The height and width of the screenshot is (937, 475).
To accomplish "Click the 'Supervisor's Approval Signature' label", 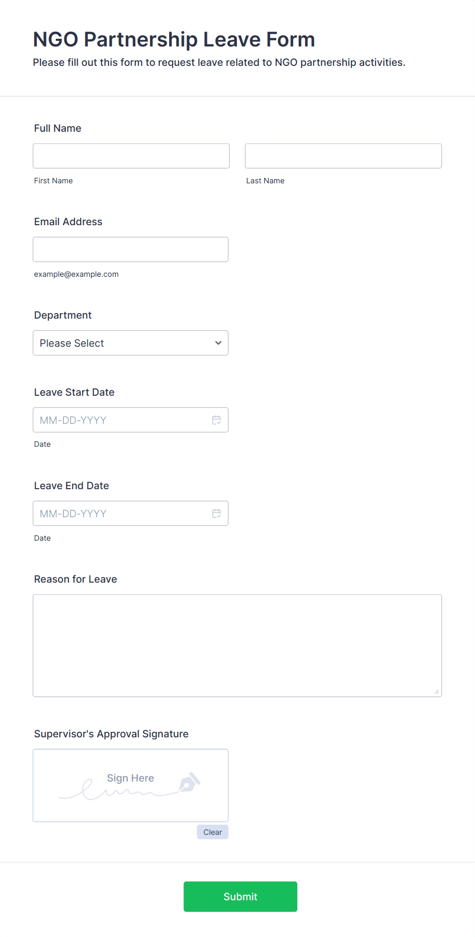I will [x=111, y=734].
